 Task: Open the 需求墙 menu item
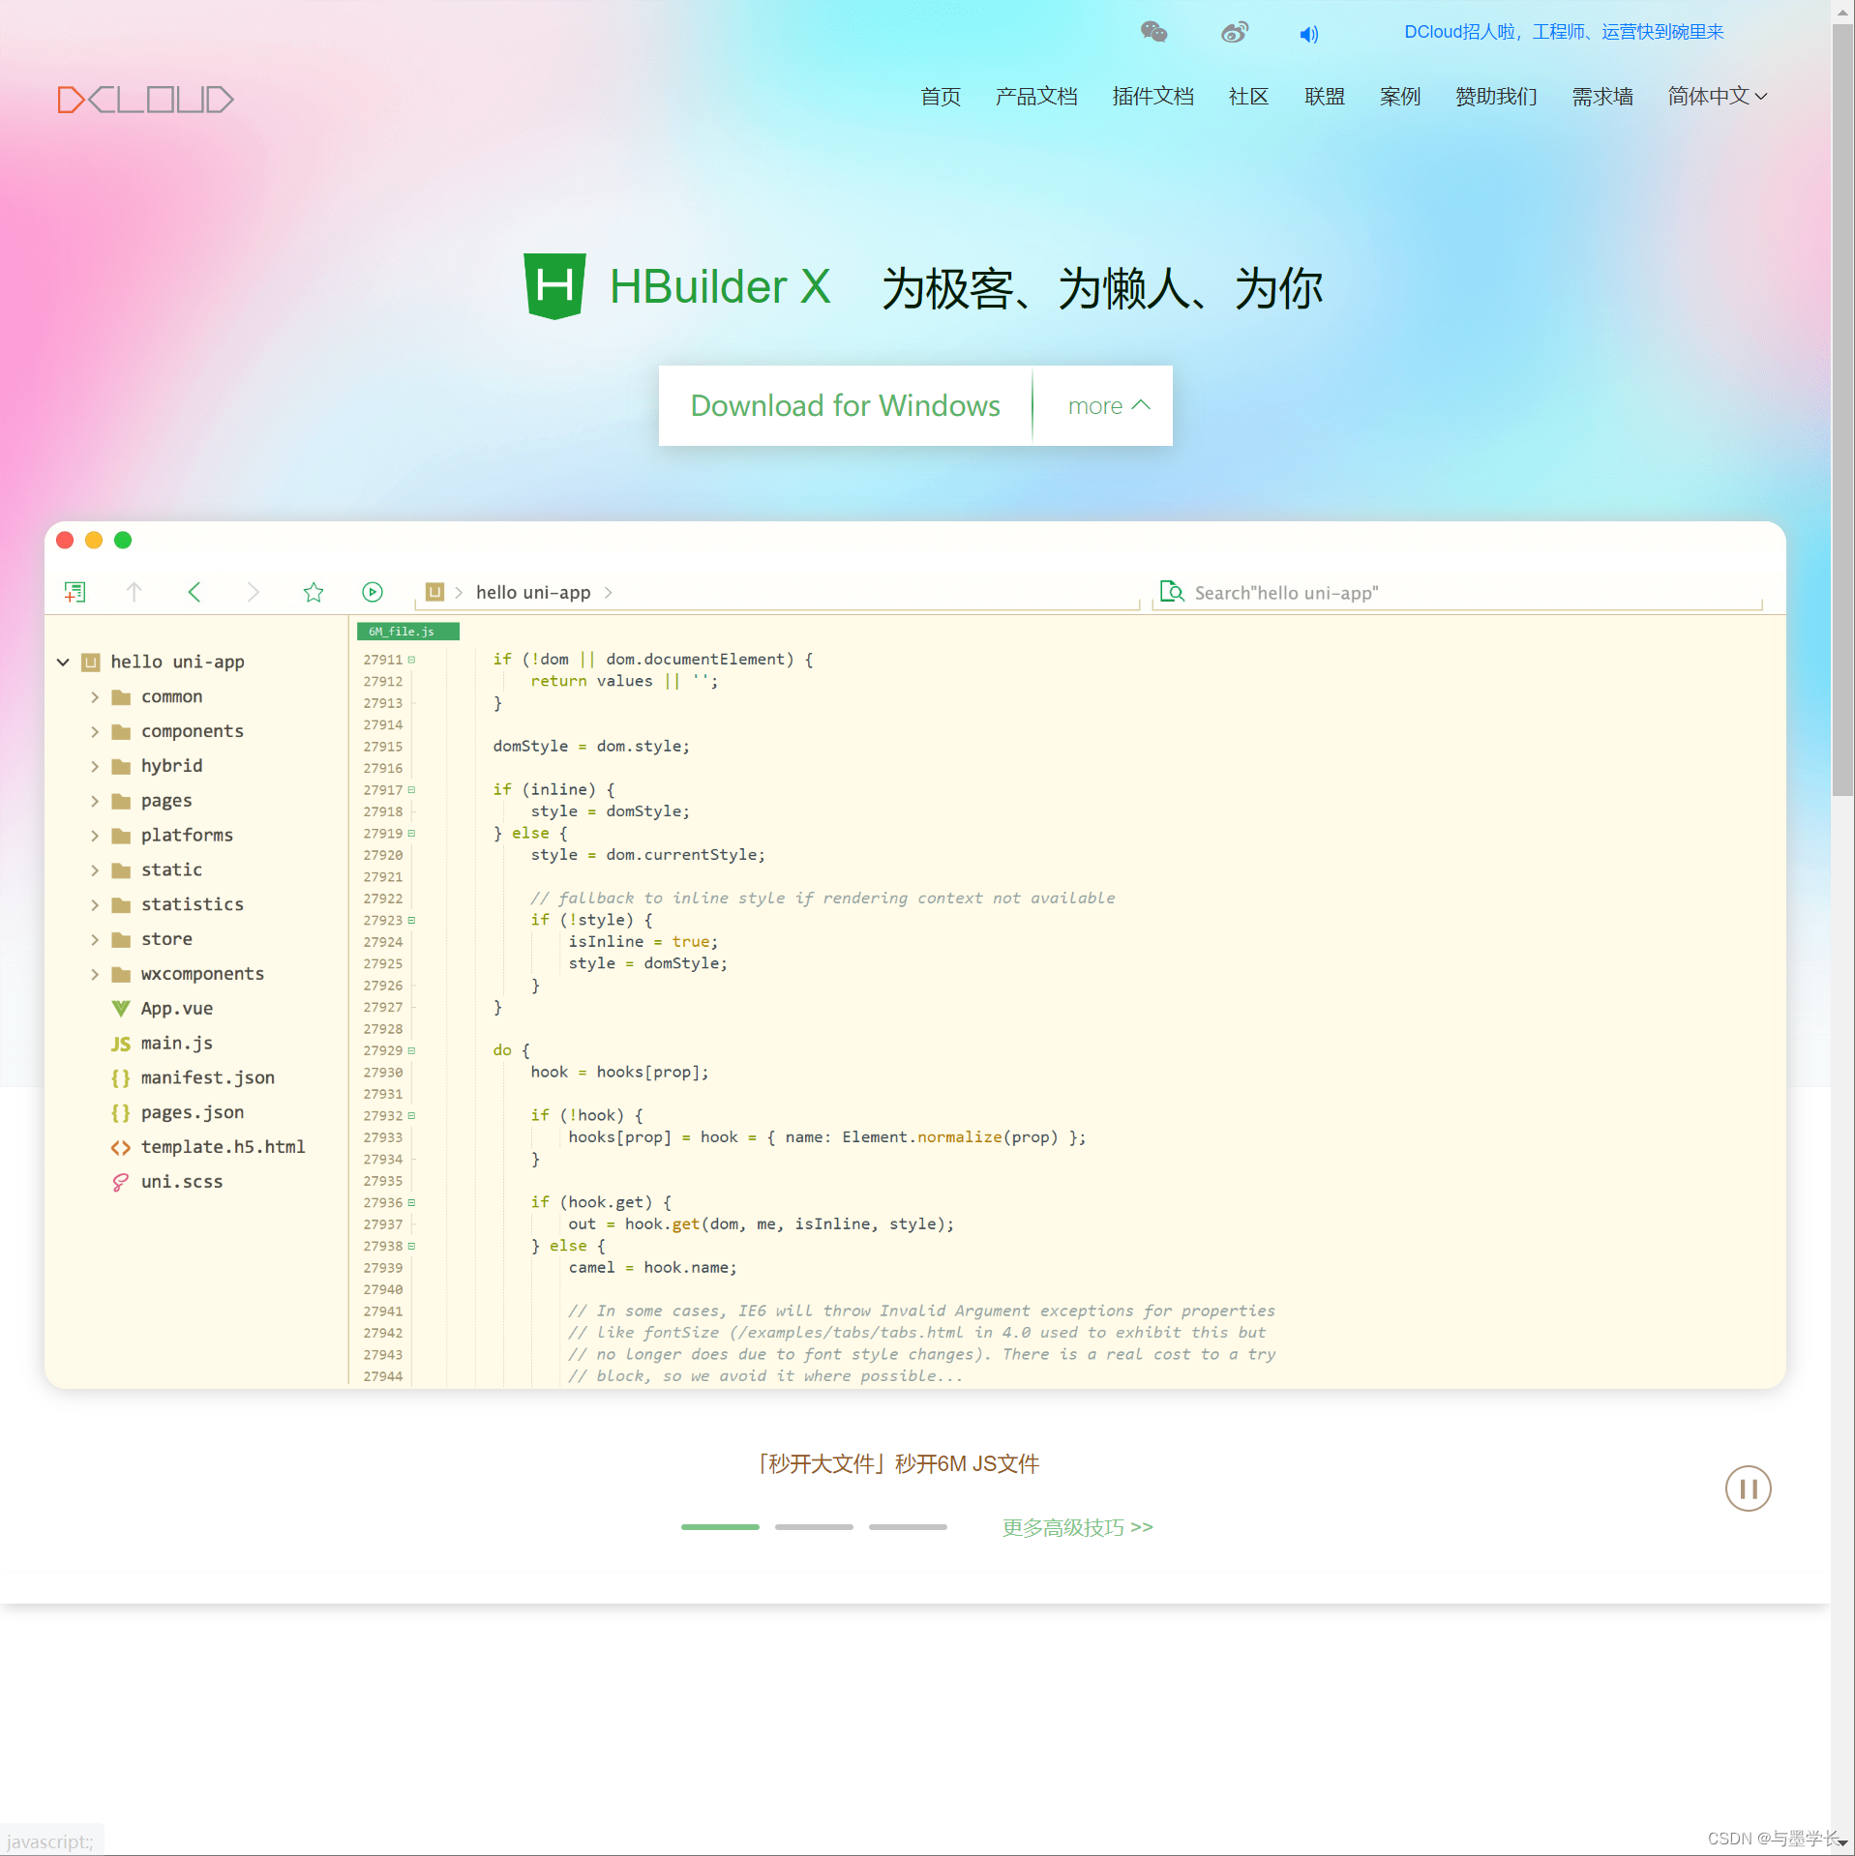pos(1602,97)
